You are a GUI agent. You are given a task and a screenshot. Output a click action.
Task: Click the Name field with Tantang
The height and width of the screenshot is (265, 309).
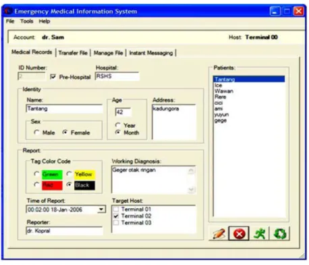click(64, 109)
